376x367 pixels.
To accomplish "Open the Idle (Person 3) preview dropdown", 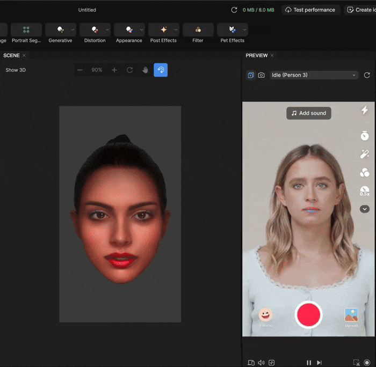I will click(314, 75).
